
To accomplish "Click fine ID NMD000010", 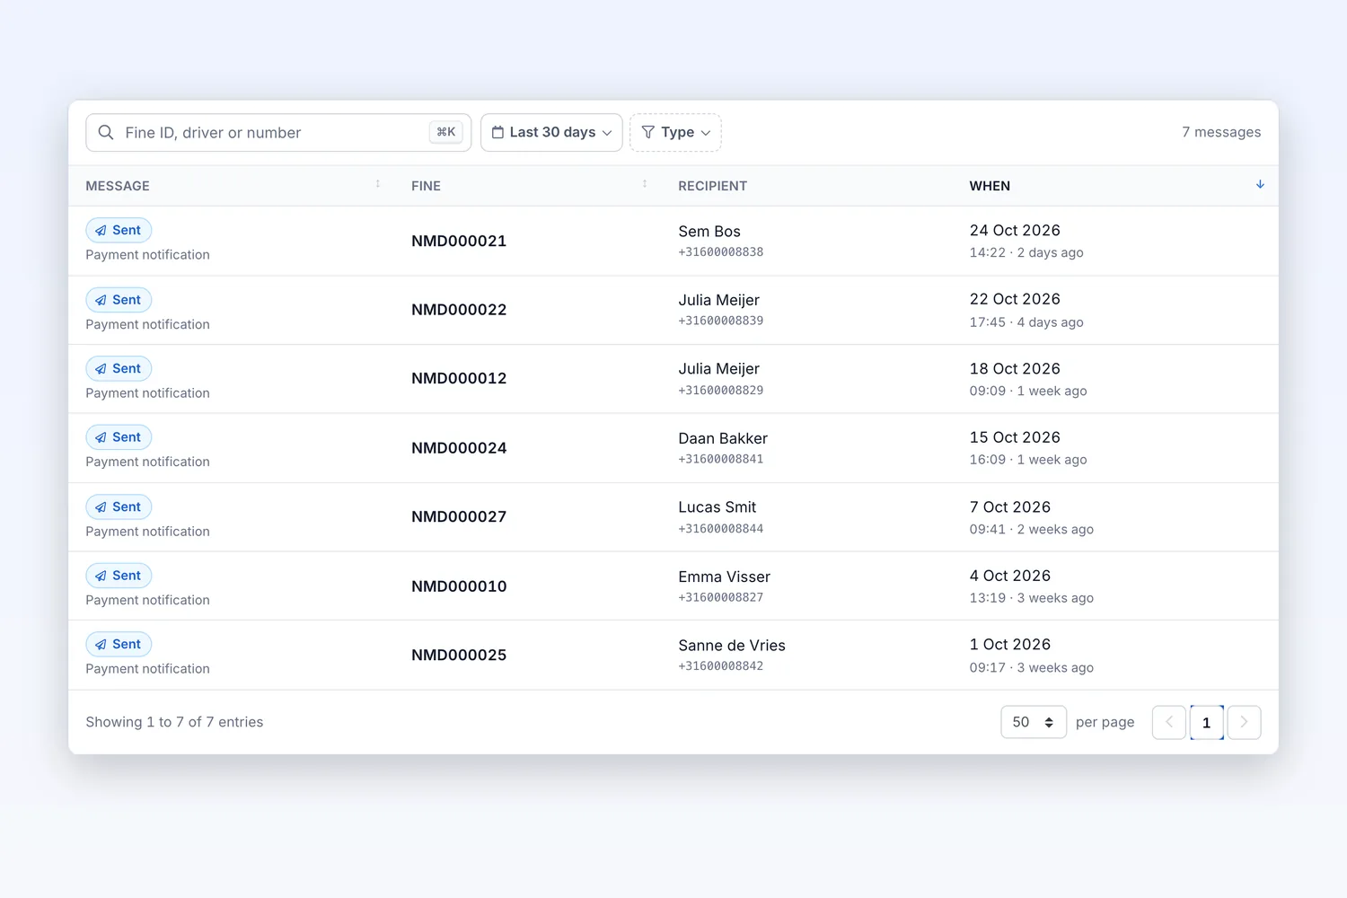I will point(459,585).
